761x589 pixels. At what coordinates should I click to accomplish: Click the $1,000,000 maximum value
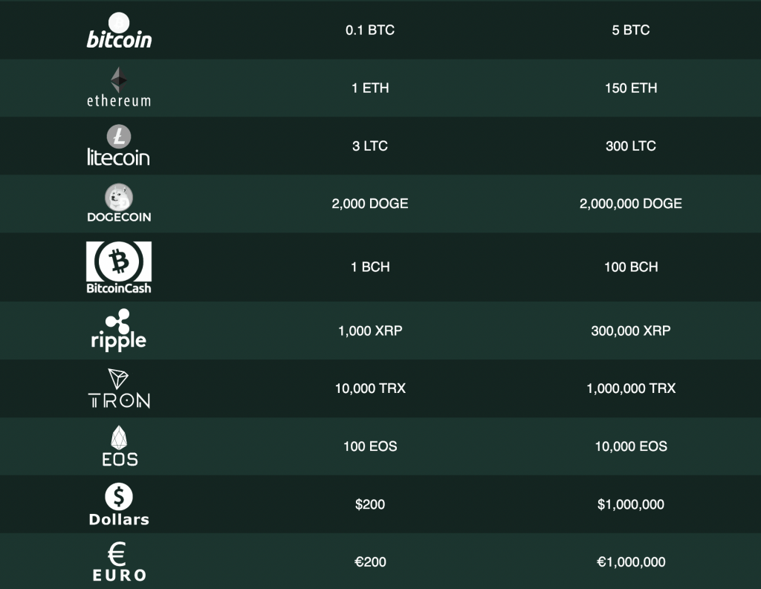pos(631,504)
